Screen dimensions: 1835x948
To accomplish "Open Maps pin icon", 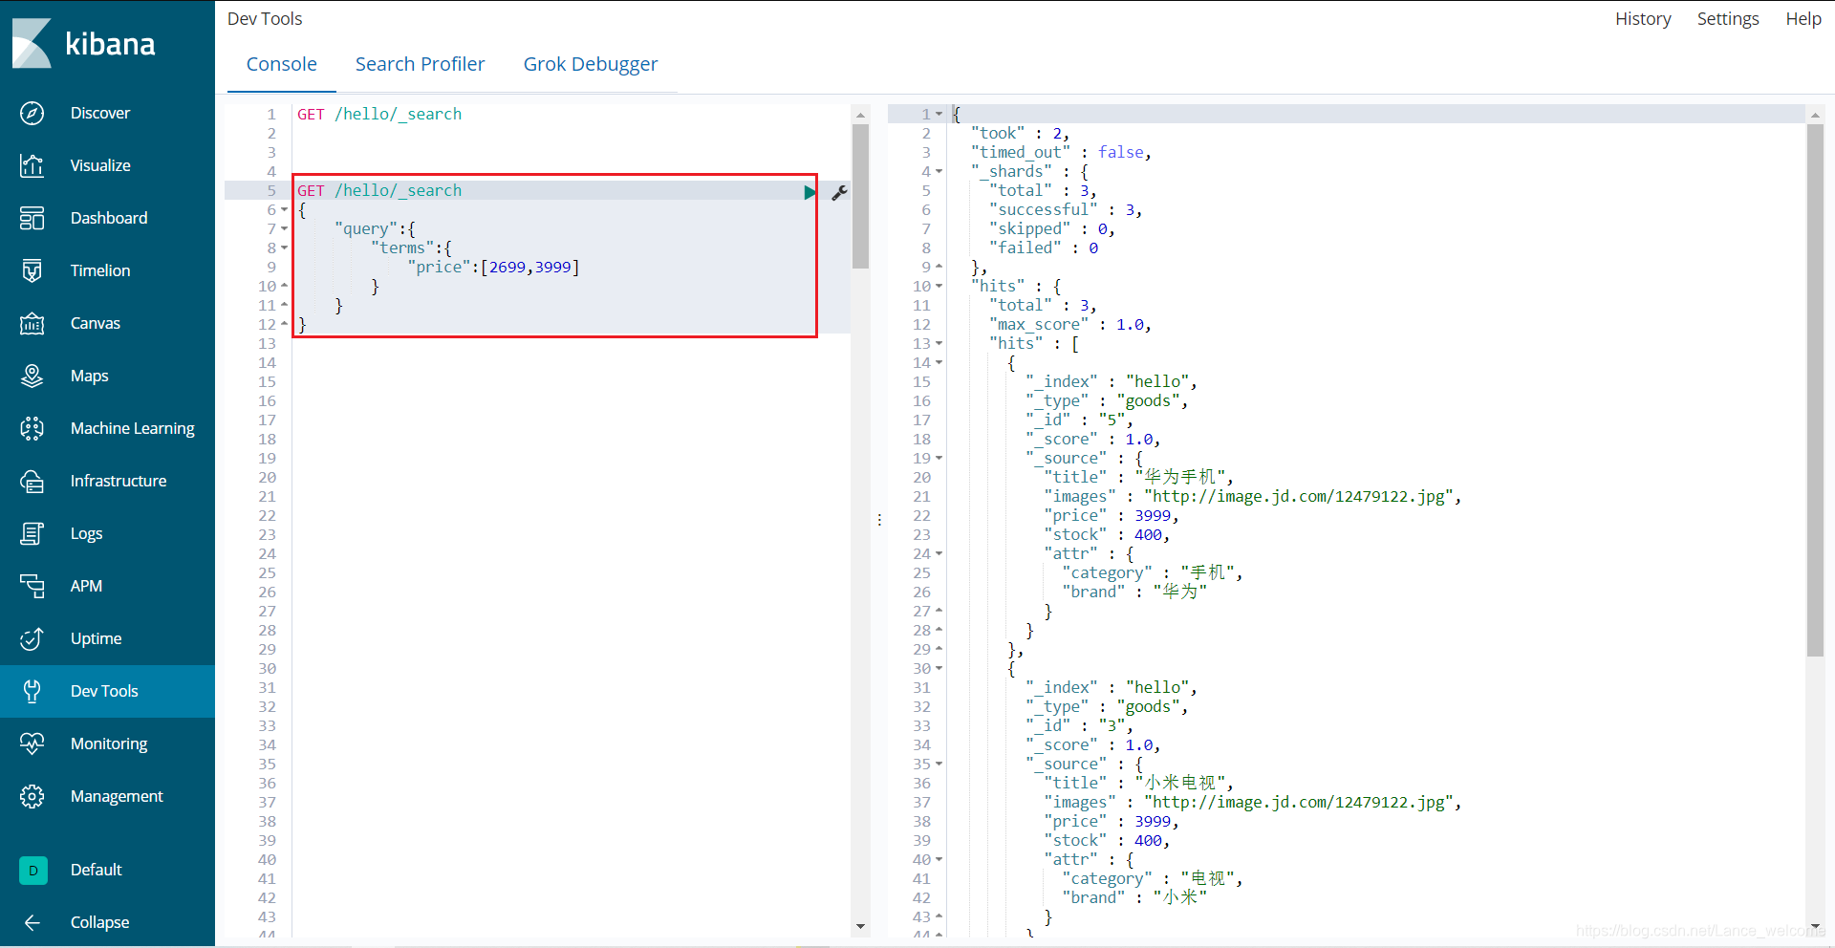I will [32, 376].
